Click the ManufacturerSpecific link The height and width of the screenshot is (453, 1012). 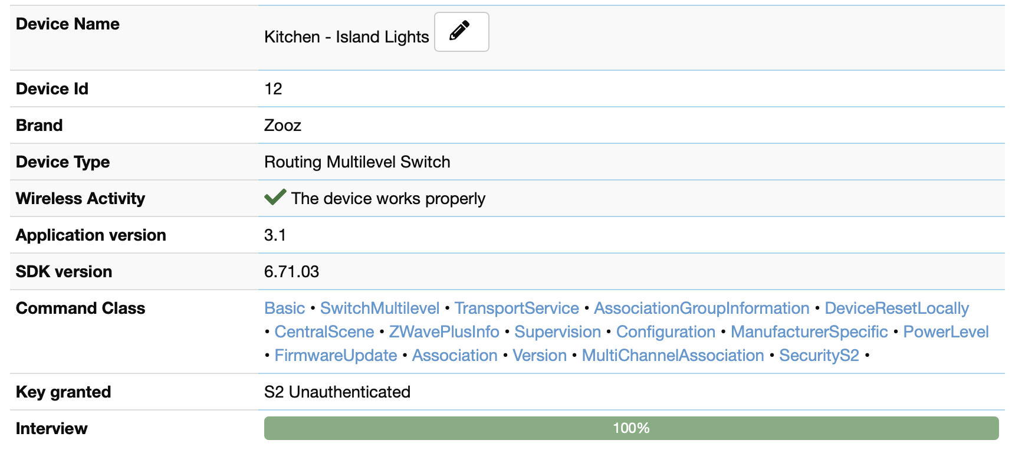tap(809, 332)
